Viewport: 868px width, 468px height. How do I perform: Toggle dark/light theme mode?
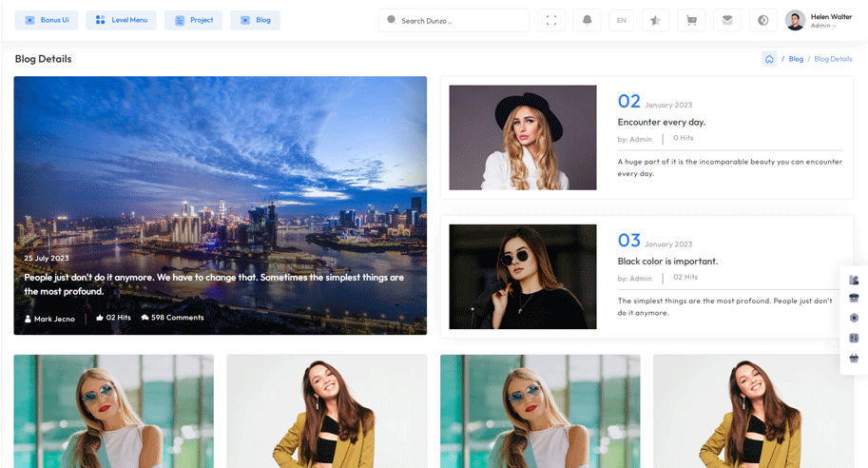coord(762,20)
